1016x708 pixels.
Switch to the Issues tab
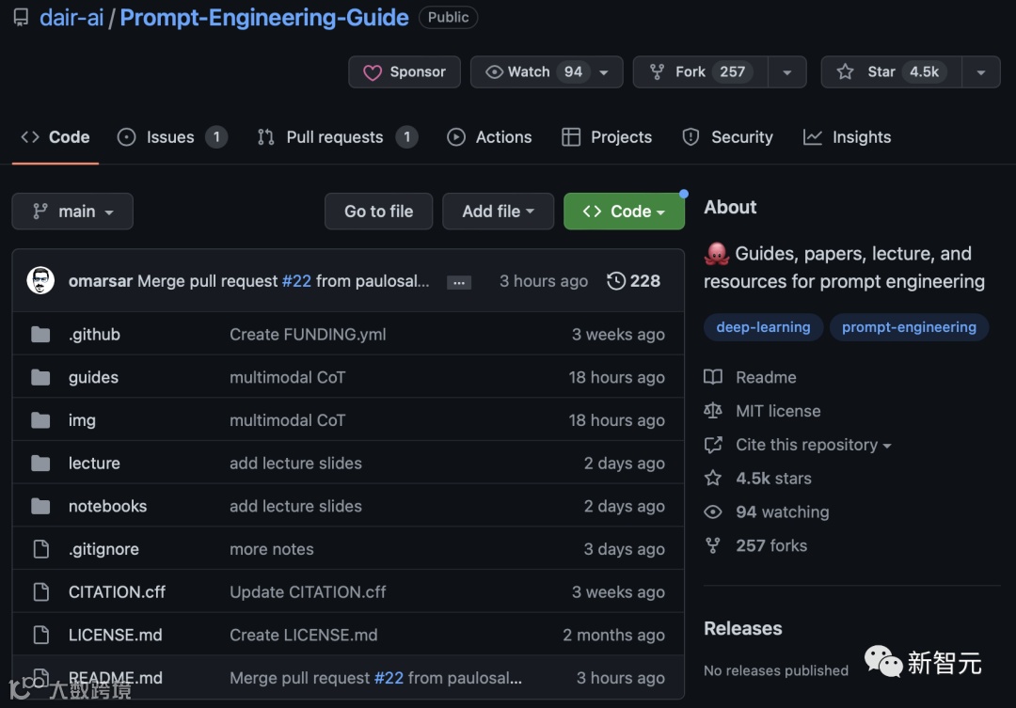click(x=171, y=137)
